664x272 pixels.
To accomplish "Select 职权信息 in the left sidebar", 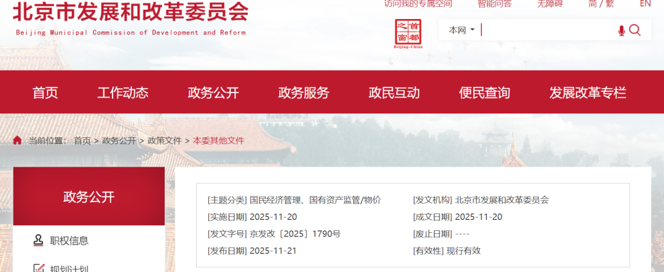I will coord(69,241).
